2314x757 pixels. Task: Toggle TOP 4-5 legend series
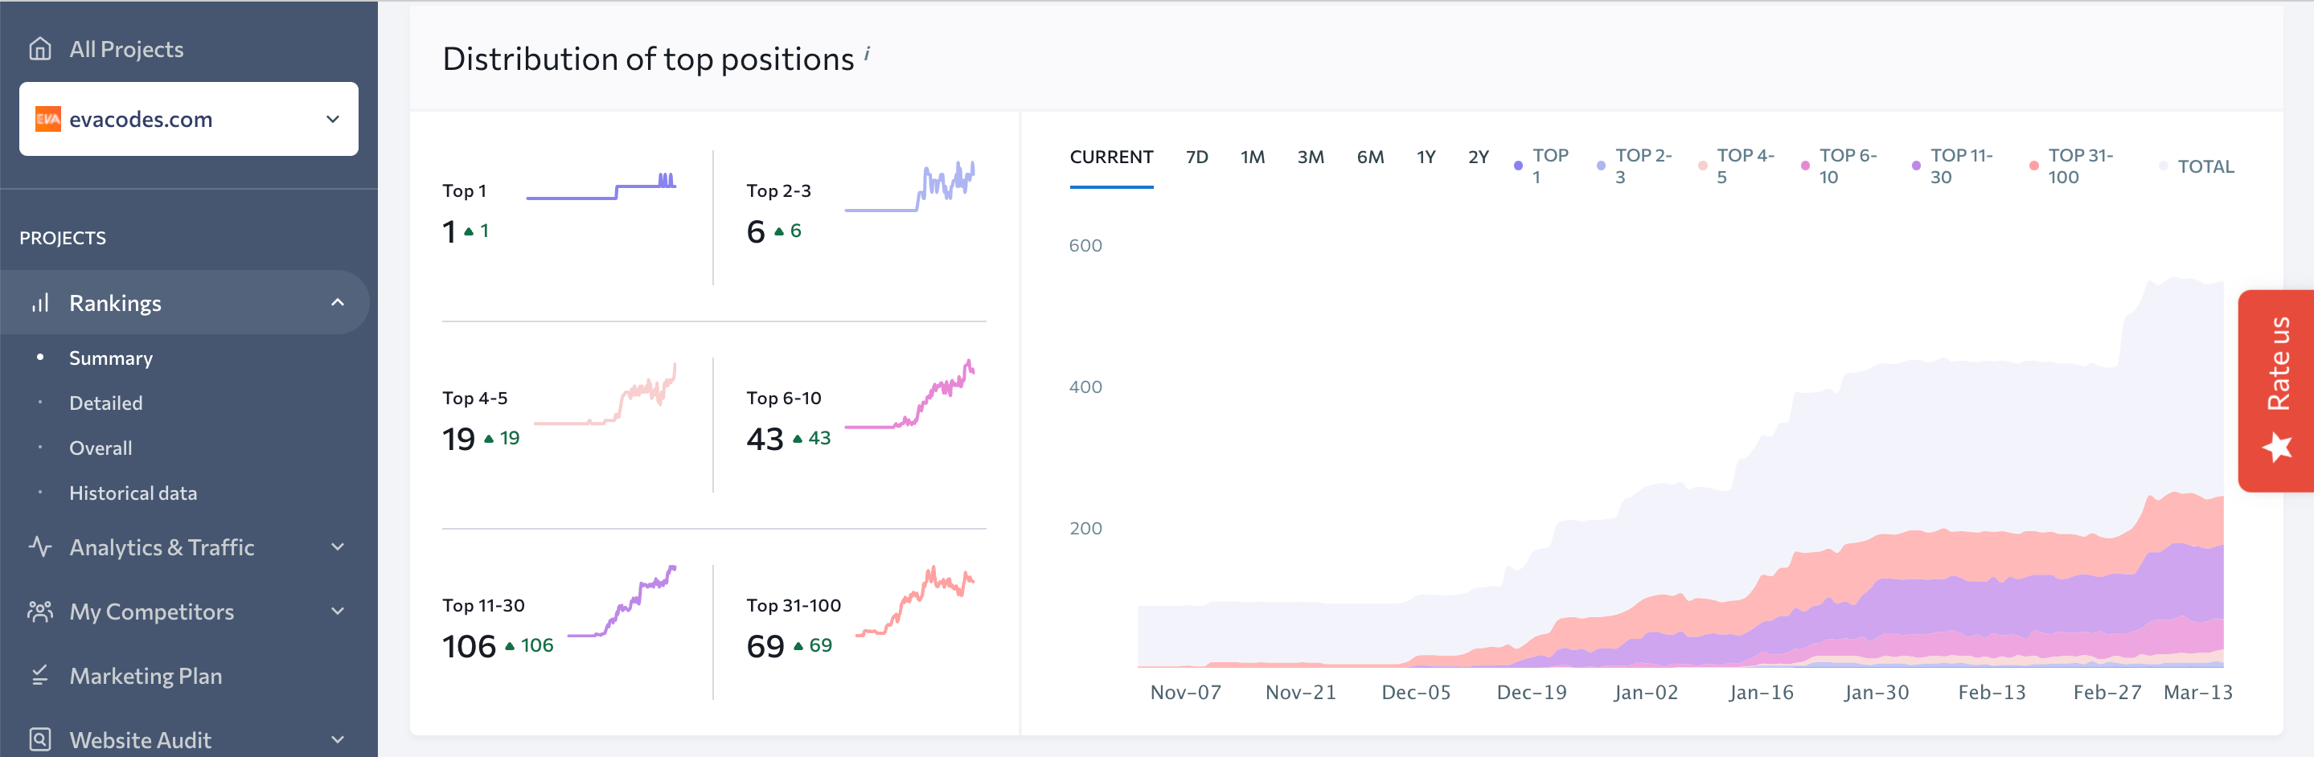[x=1737, y=166]
